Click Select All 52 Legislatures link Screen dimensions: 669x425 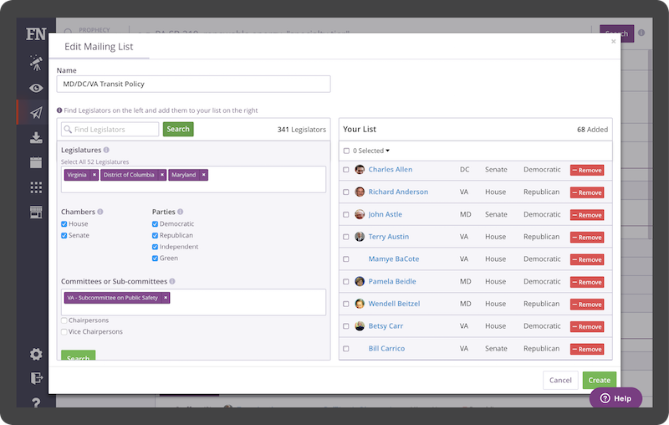click(x=94, y=162)
